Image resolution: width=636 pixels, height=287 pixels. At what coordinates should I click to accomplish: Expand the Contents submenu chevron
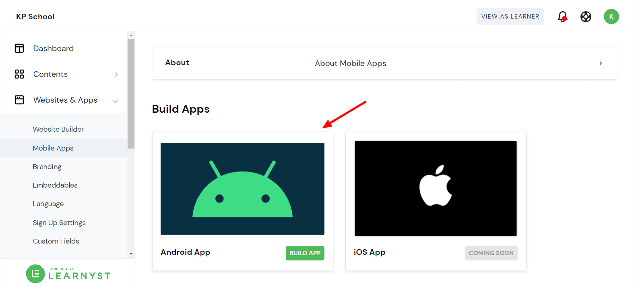116,74
